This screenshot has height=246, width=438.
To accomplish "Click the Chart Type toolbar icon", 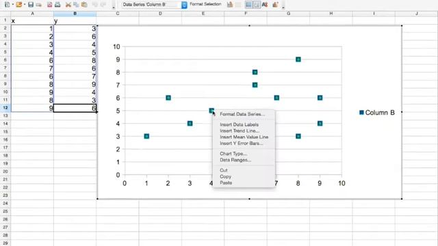I will 230,5.
